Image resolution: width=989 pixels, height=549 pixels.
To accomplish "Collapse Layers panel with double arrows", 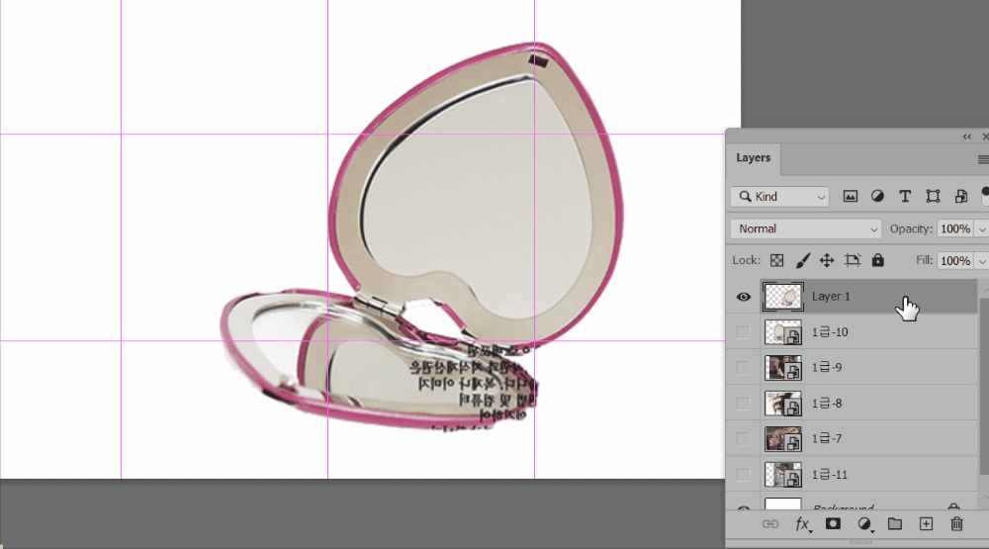I will pyautogui.click(x=967, y=137).
